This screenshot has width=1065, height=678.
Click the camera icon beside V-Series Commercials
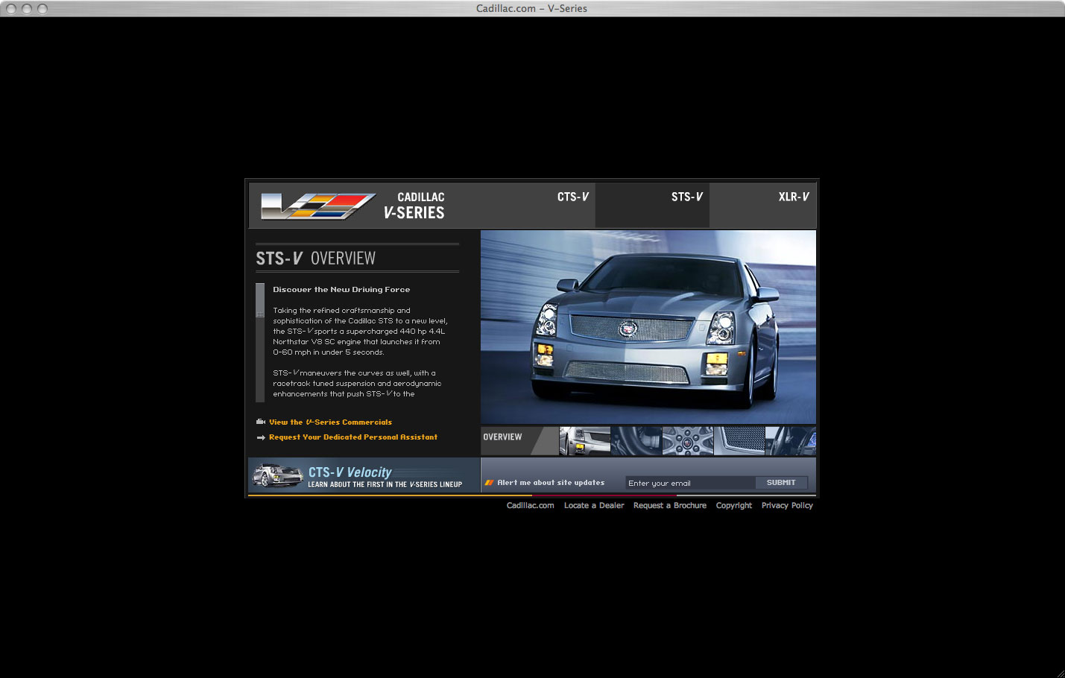[x=261, y=422]
